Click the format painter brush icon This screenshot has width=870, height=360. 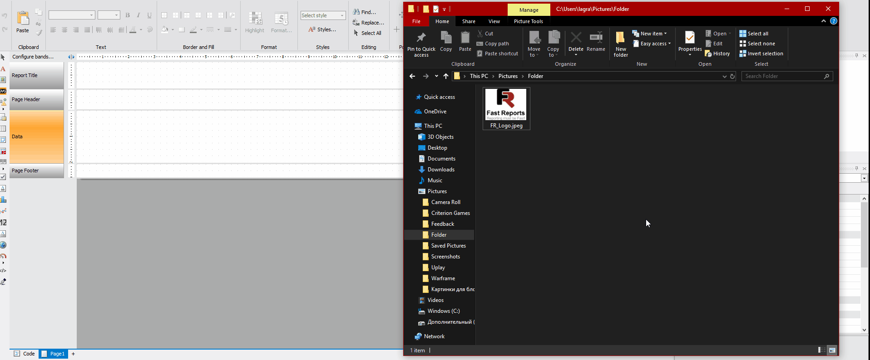tap(39, 32)
